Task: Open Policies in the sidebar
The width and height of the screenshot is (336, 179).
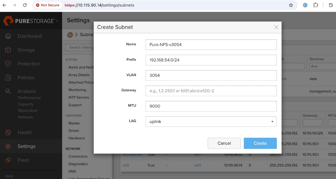Action: [26, 77]
